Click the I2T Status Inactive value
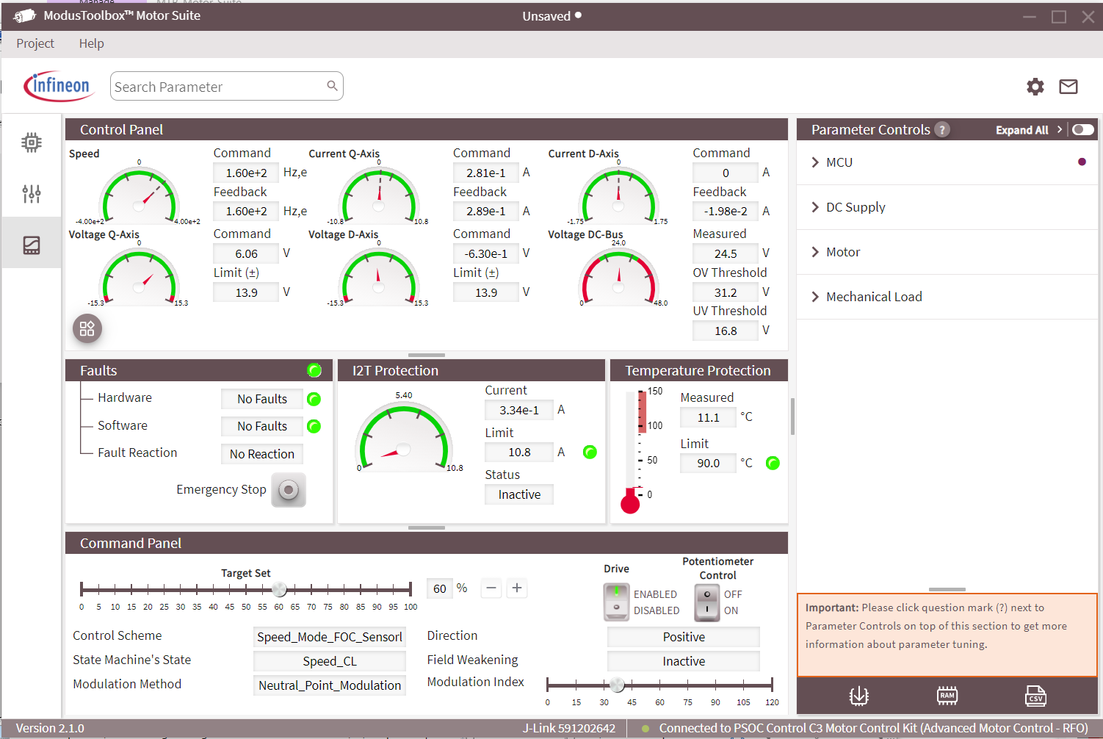This screenshot has width=1103, height=739. click(x=519, y=494)
